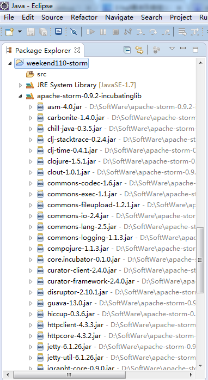Select JRE System Library [JavaSE-1.7]
Image resolution: width=208 pixels, height=380 pixels.
coord(87,85)
